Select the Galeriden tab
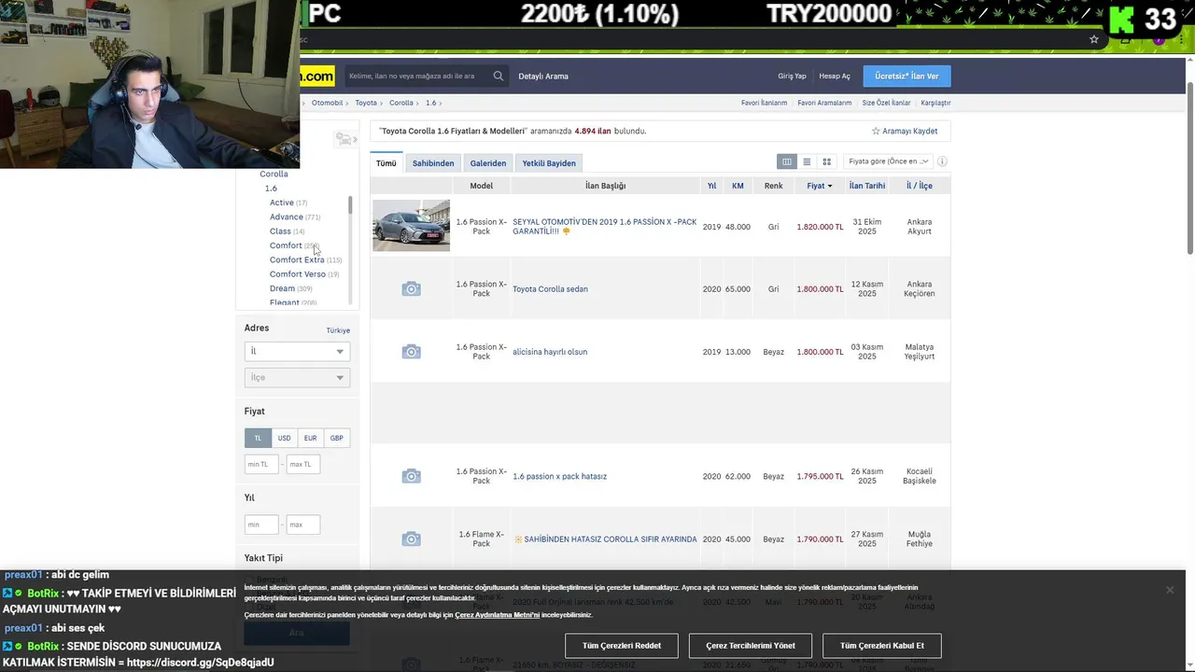 click(488, 163)
